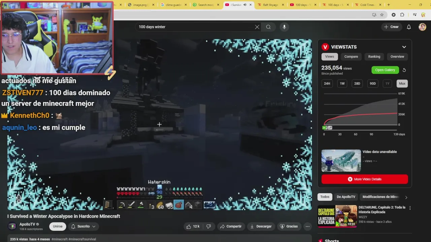Open Suscrito notification dropdown
This screenshot has width=431, height=242.
(x=83, y=227)
